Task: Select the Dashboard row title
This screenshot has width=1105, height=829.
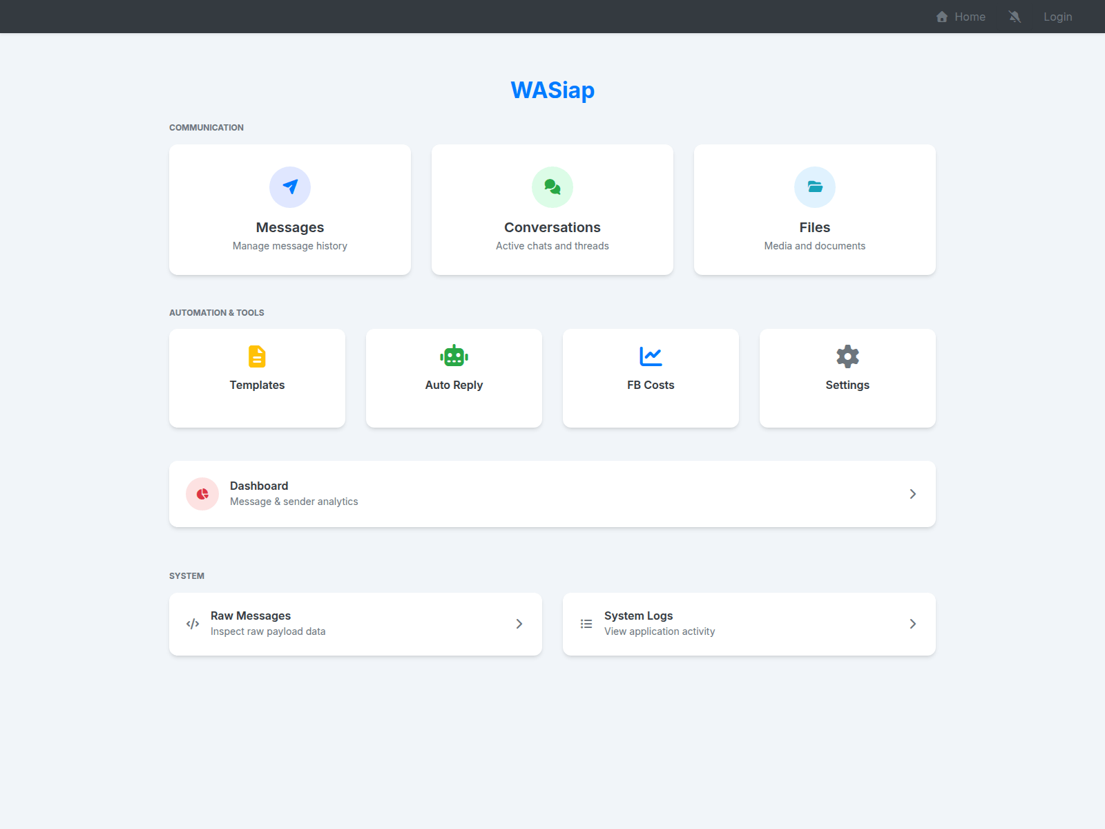Action: pos(259,486)
